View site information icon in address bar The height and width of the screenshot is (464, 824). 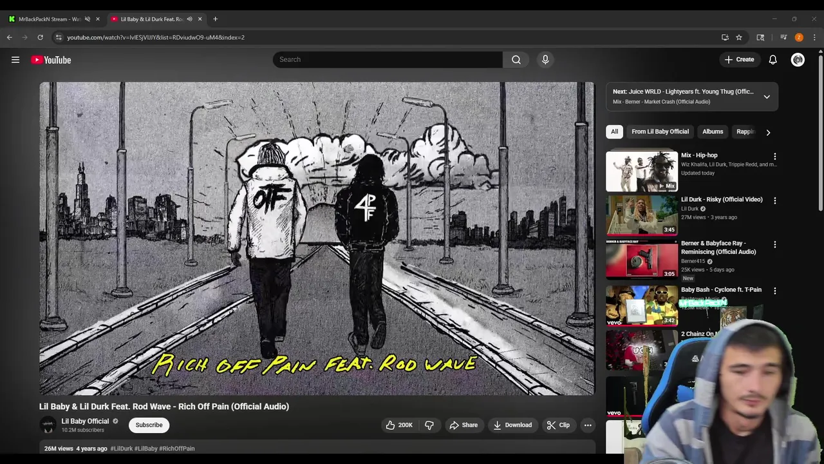click(59, 37)
